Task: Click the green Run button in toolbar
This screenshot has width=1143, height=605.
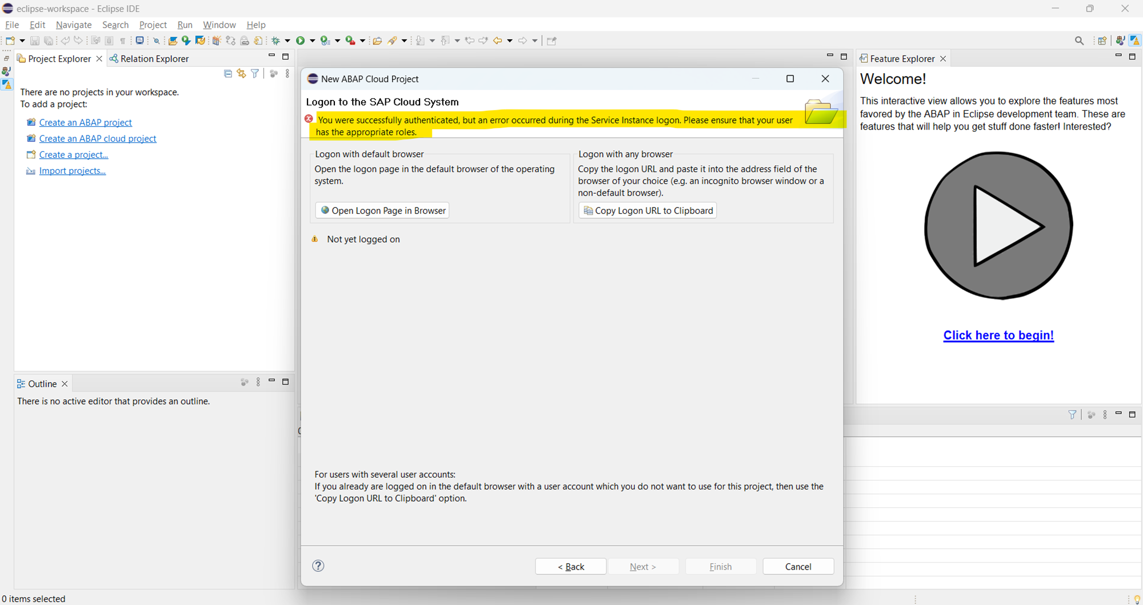Action: [300, 41]
